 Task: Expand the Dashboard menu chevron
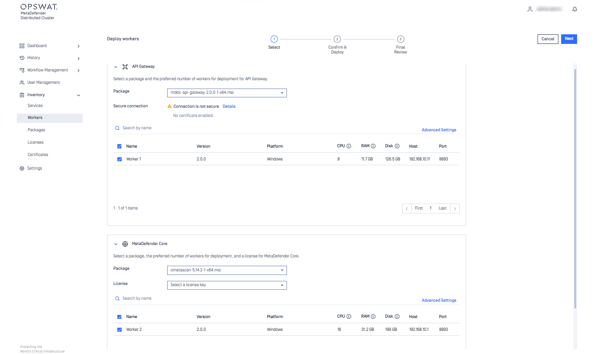[x=79, y=46]
